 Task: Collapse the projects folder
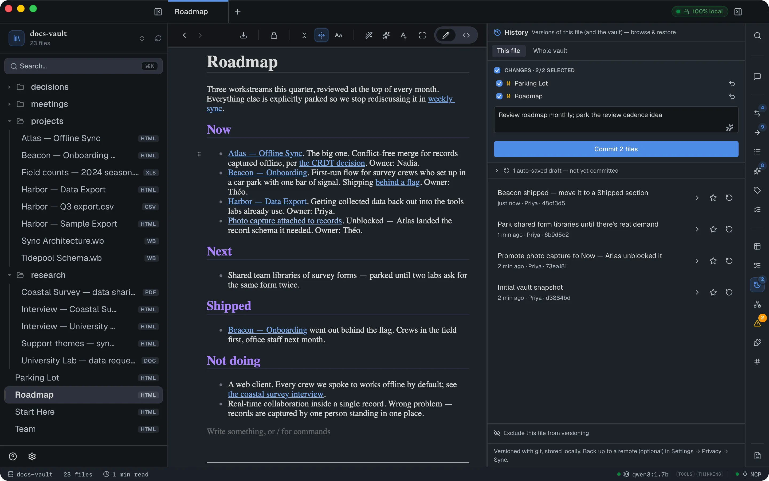(10, 121)
